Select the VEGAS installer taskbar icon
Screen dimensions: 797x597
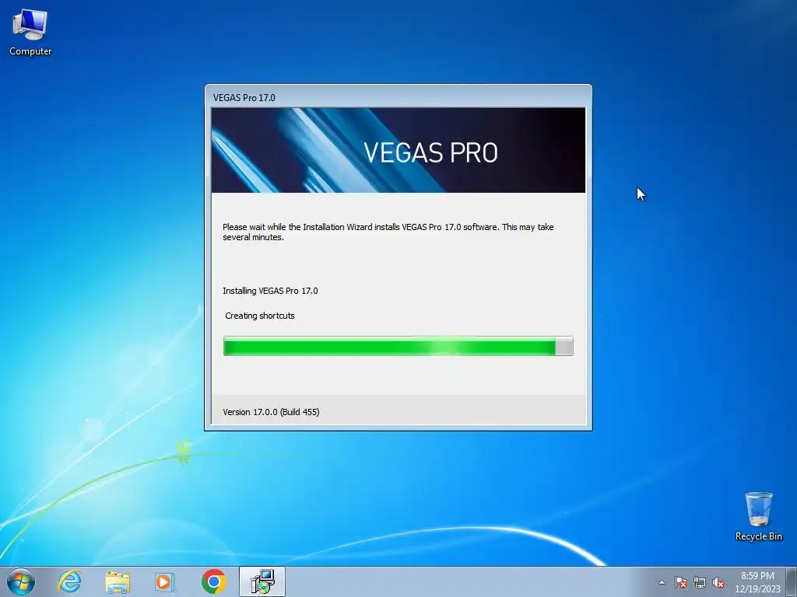[x=262, y=581]
